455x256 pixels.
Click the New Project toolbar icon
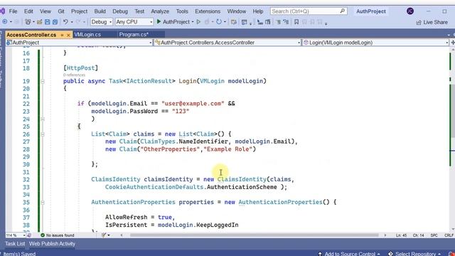[28, 22]
